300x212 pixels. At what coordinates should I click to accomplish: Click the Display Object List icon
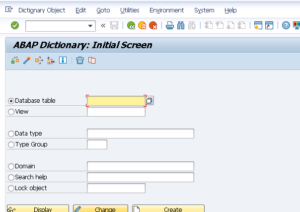(51, 61)
